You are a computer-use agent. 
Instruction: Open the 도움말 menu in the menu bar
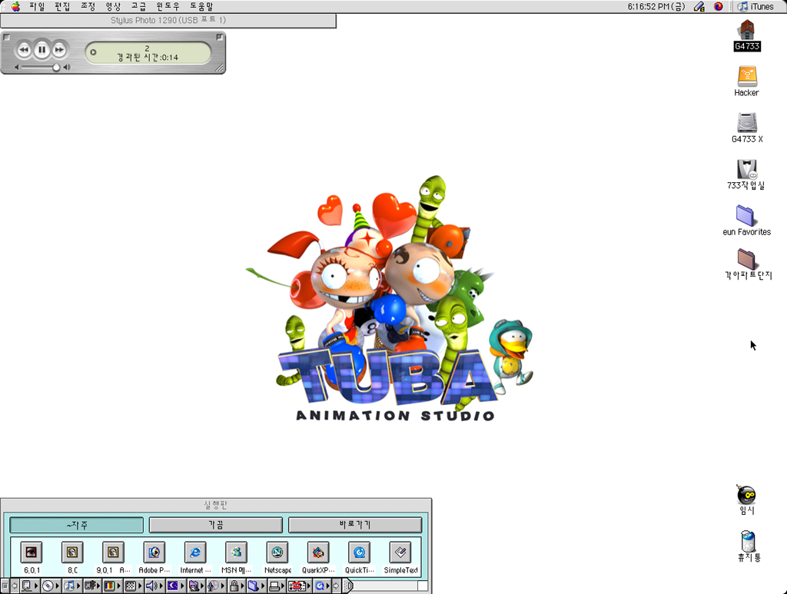tap(201, 7)
